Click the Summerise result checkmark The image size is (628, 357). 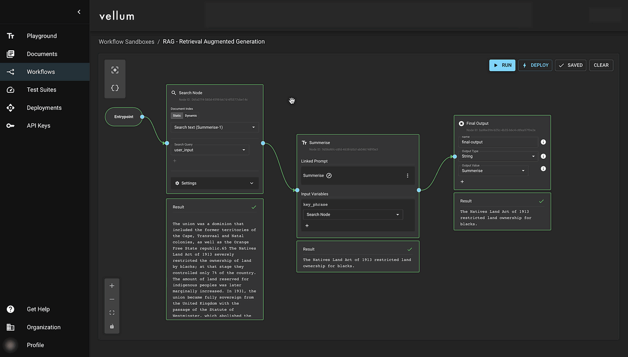pyautogui.click(x=410, y=249)
